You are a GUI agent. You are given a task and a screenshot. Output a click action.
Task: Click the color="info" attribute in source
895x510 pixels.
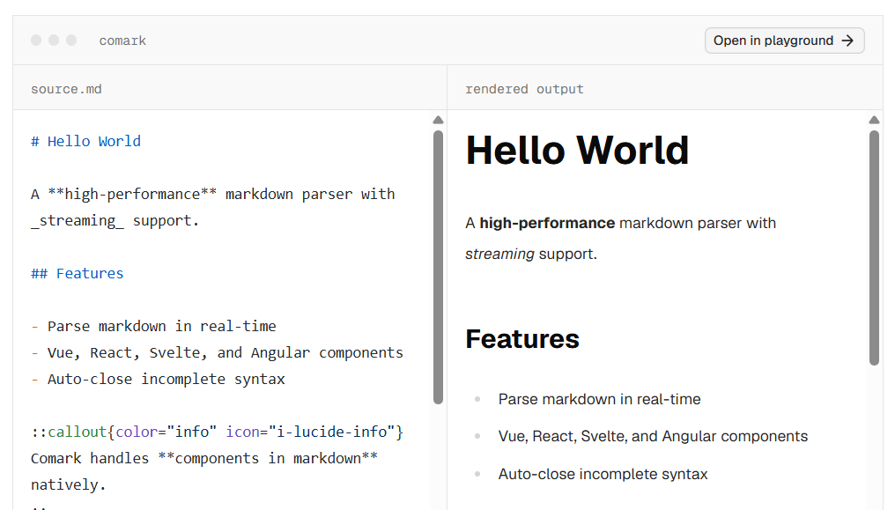[166, 432]
